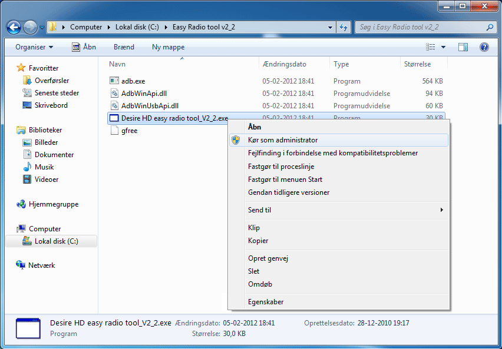The width and height of the screenshot is (502, 349).
Task: Click the Hjemmegruppe icon
Action: pos(21,204)
